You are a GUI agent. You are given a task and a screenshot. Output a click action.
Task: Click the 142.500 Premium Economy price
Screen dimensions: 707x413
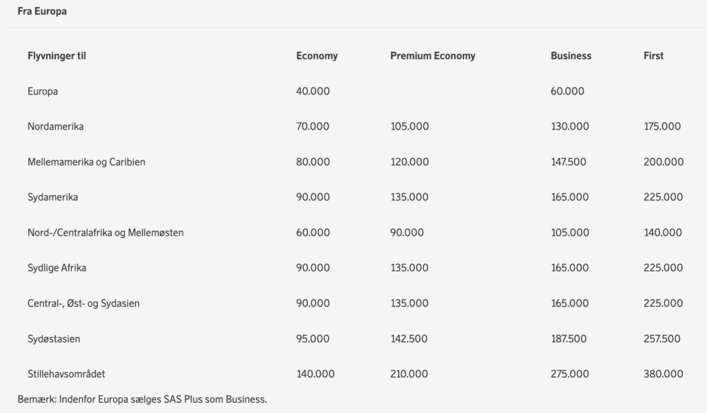pyautogui.click(x=409, y=339)
